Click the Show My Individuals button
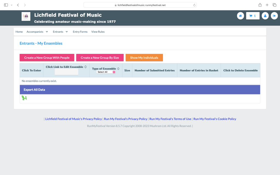Image resolution: width=280 pixels, height=175 pixels. (144, 58)
